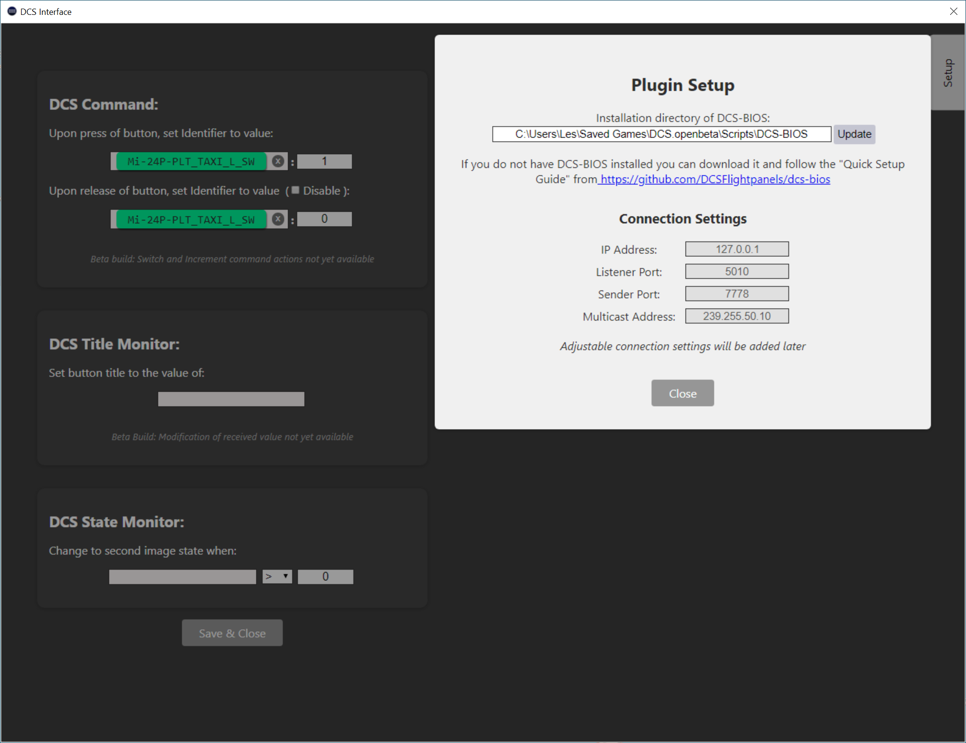Clear the press identifier Mi-24P-PLT_TAXI_L_SW
The height and width of the screenshot is (743, 966).
(278, 161)
